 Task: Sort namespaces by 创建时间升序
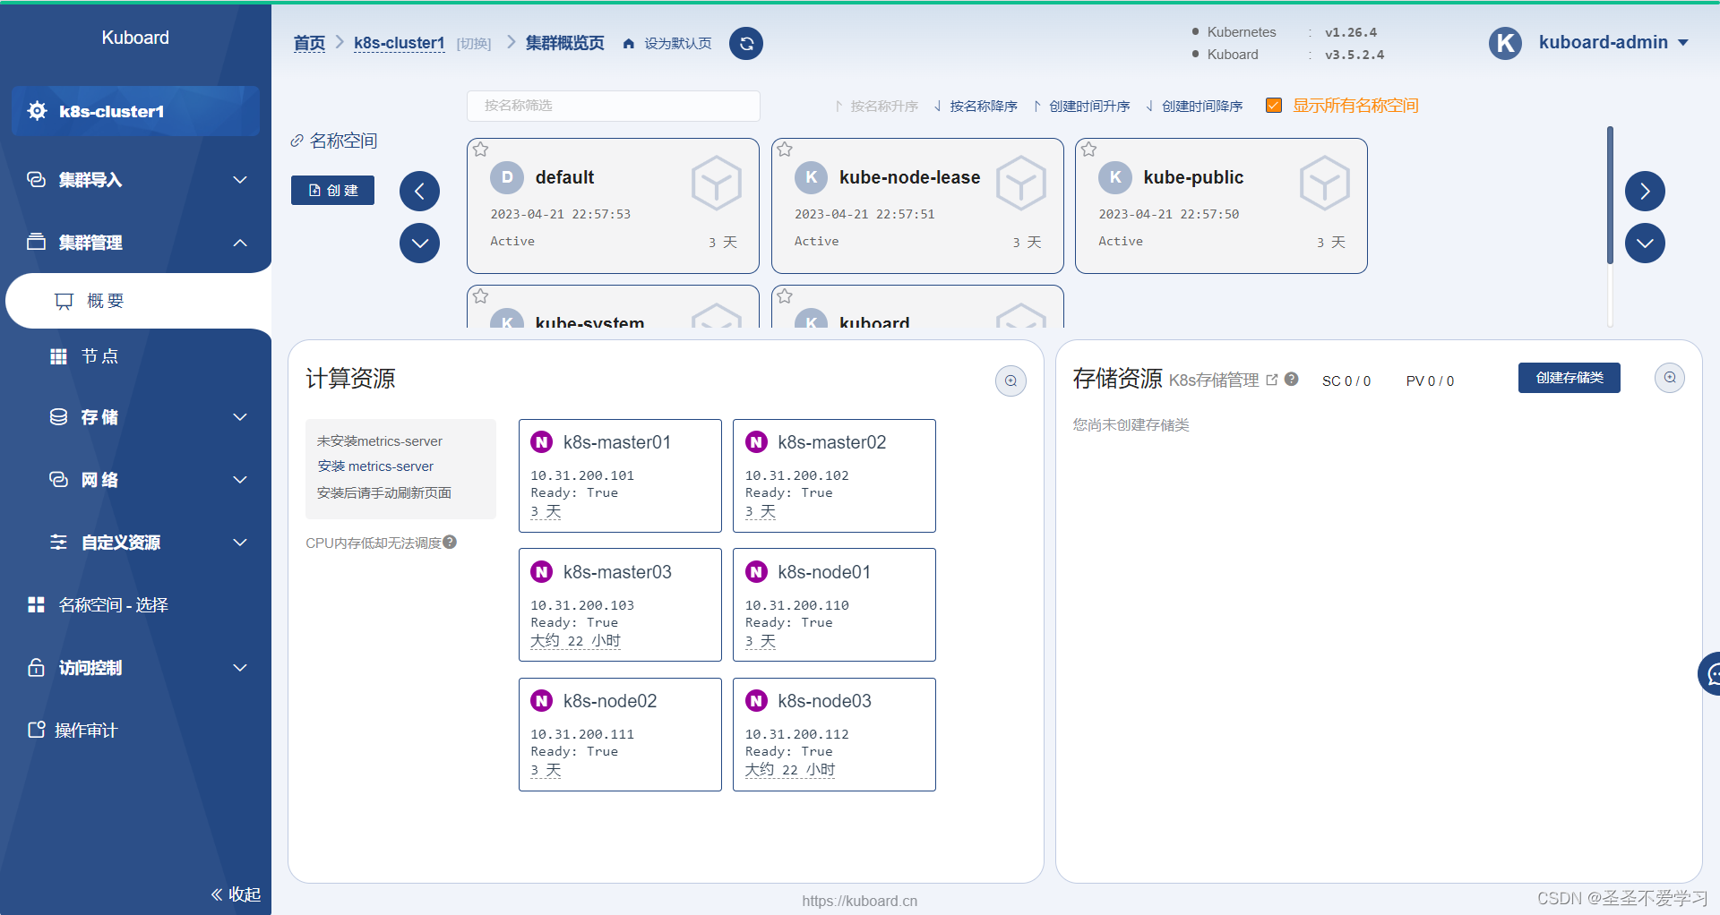tap(1081, 106)
